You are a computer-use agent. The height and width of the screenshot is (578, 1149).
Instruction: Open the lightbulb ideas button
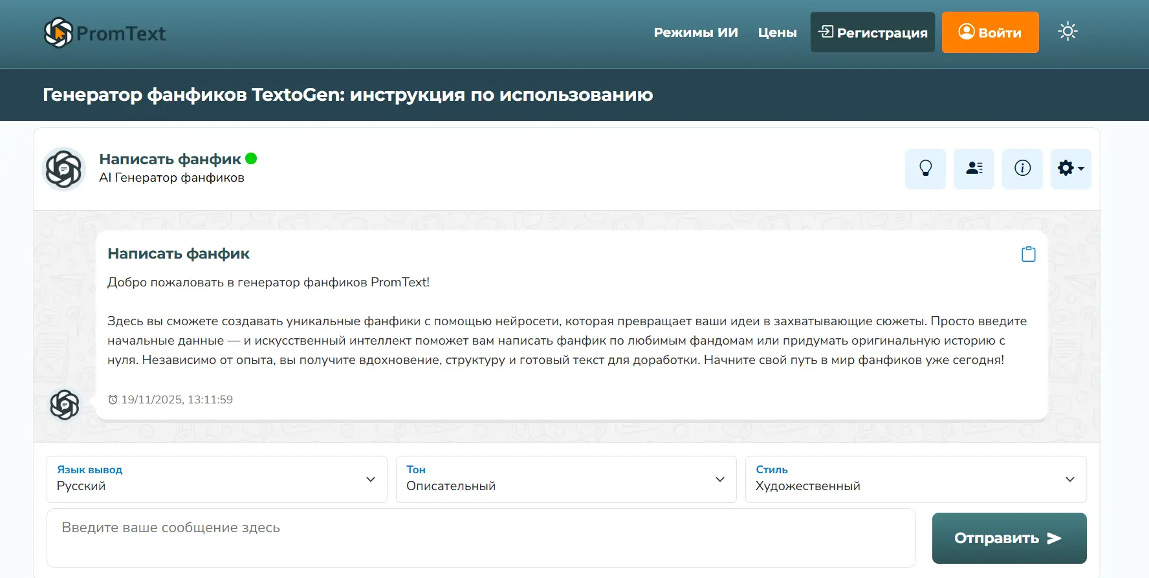pyautogui.click(x=925, y=169)
